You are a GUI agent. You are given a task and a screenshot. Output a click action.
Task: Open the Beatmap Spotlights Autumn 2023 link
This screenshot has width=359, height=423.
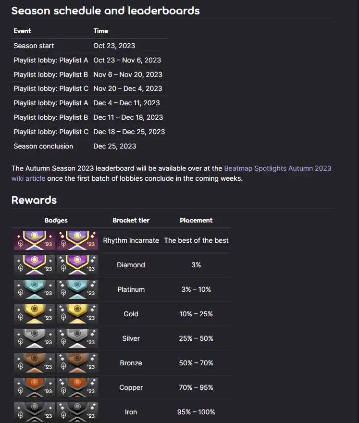(278, 168)
